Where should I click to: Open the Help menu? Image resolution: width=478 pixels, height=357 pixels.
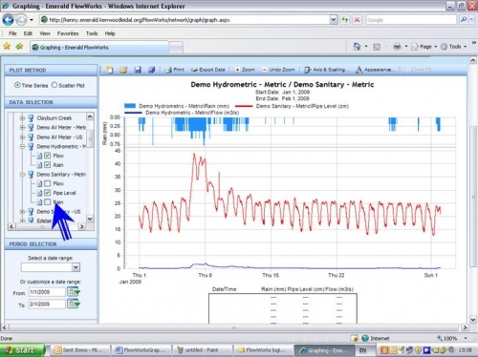click(110, 33)
